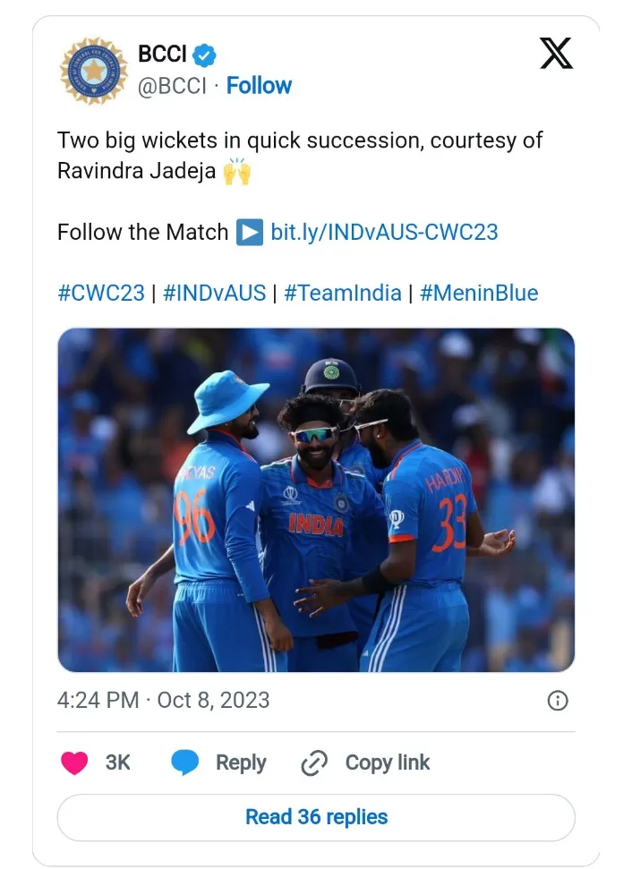Image resolution: width=632 pixels, height=869 pixels.
Task: Open the cricket players photo
Action: (316, 499)
